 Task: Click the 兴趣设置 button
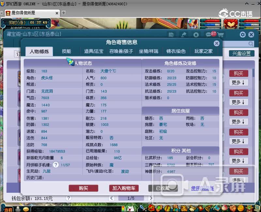point(241,53)
